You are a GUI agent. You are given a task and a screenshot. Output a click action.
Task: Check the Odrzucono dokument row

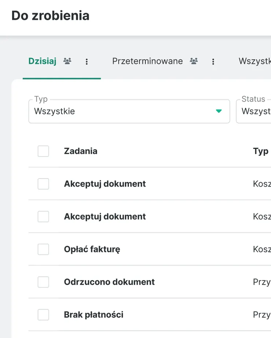pos(43,282)
